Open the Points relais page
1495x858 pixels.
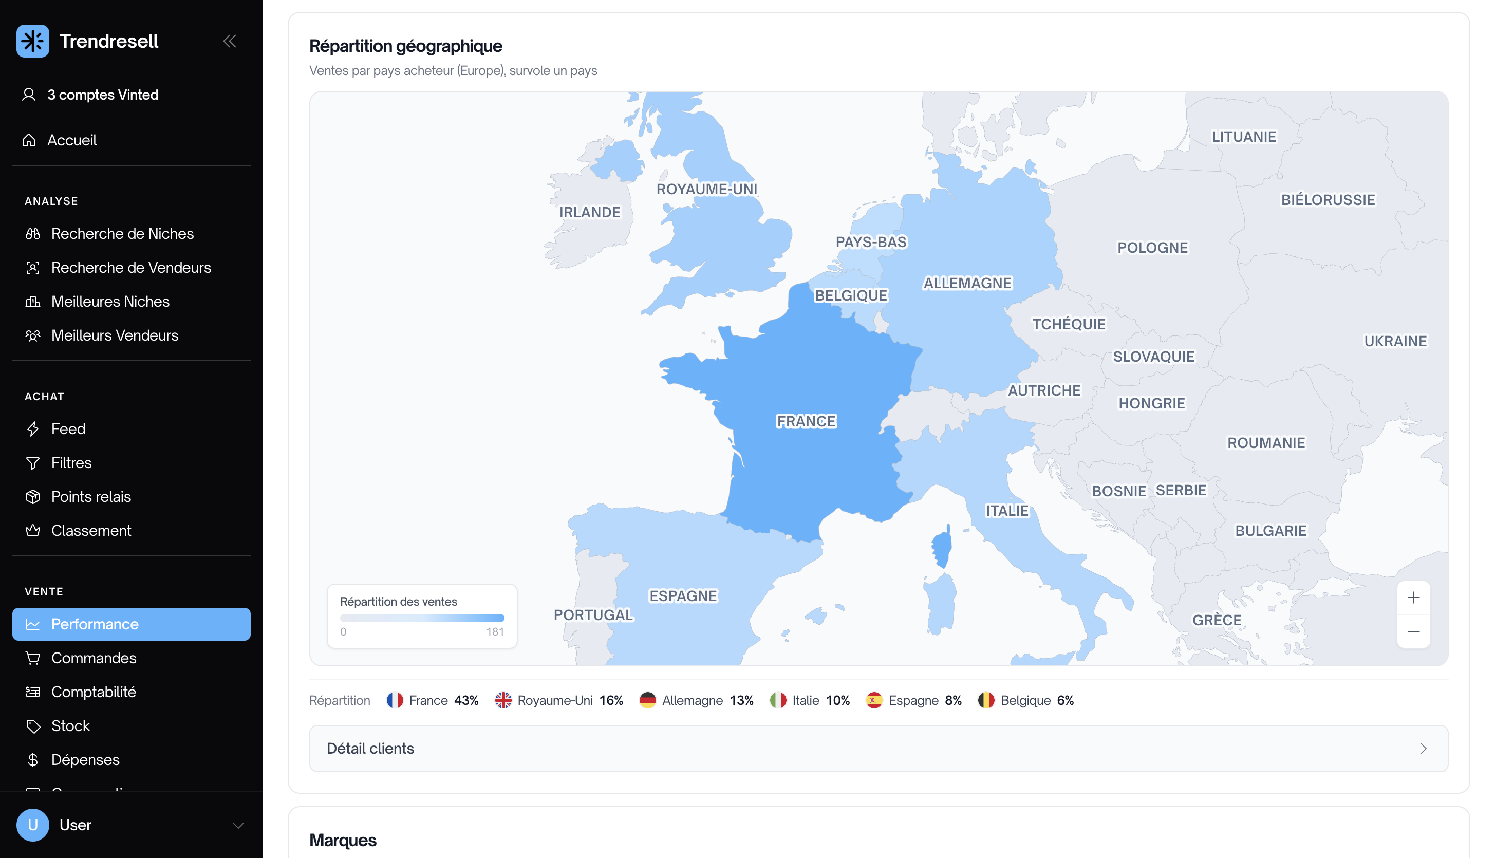[x=132, y=497]
